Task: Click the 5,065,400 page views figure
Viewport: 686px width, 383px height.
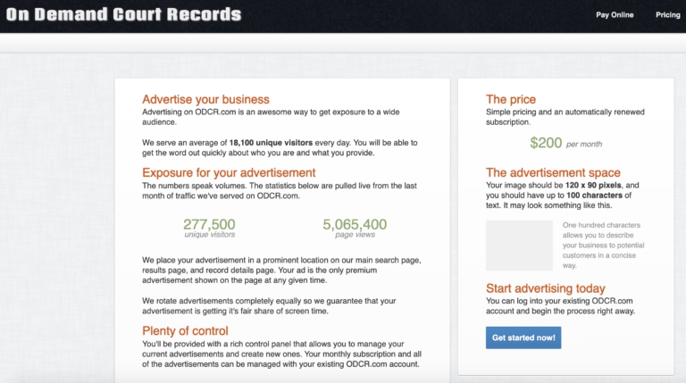Action: pyautogui.click(x=355, y=224)
